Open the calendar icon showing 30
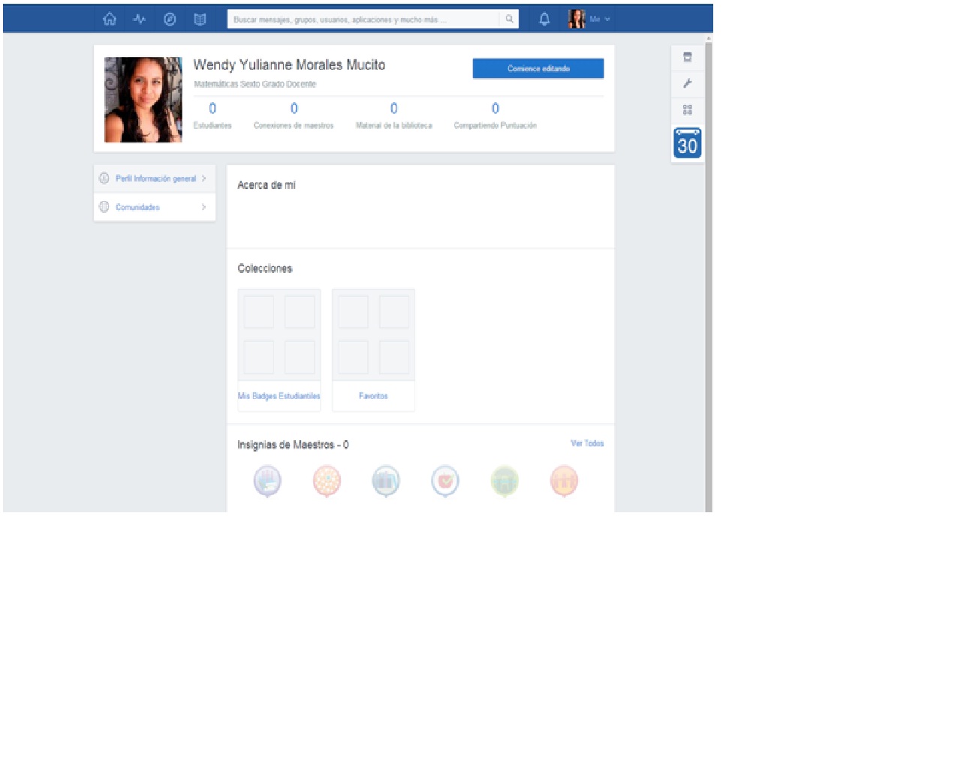 click(x=687, y=144)
